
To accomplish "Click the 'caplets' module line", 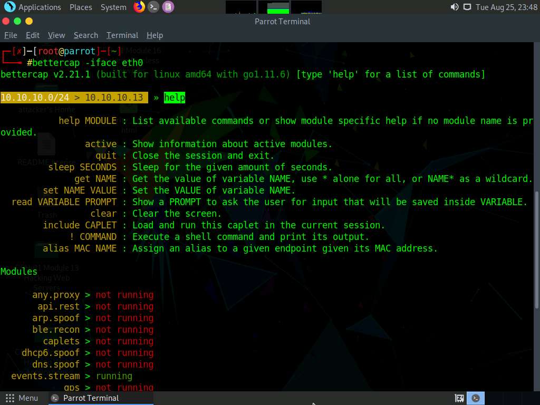I will (98, 341).
